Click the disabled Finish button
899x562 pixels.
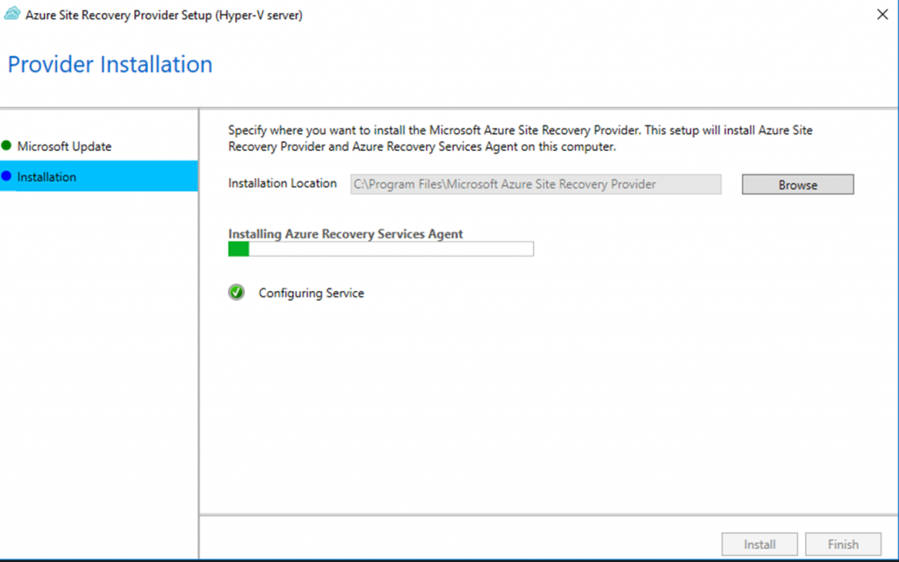tap(843, 544)
